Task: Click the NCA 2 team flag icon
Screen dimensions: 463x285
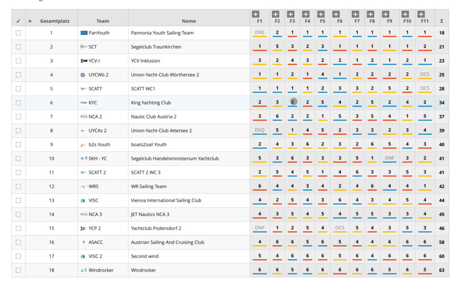Action: coord(84,117)
